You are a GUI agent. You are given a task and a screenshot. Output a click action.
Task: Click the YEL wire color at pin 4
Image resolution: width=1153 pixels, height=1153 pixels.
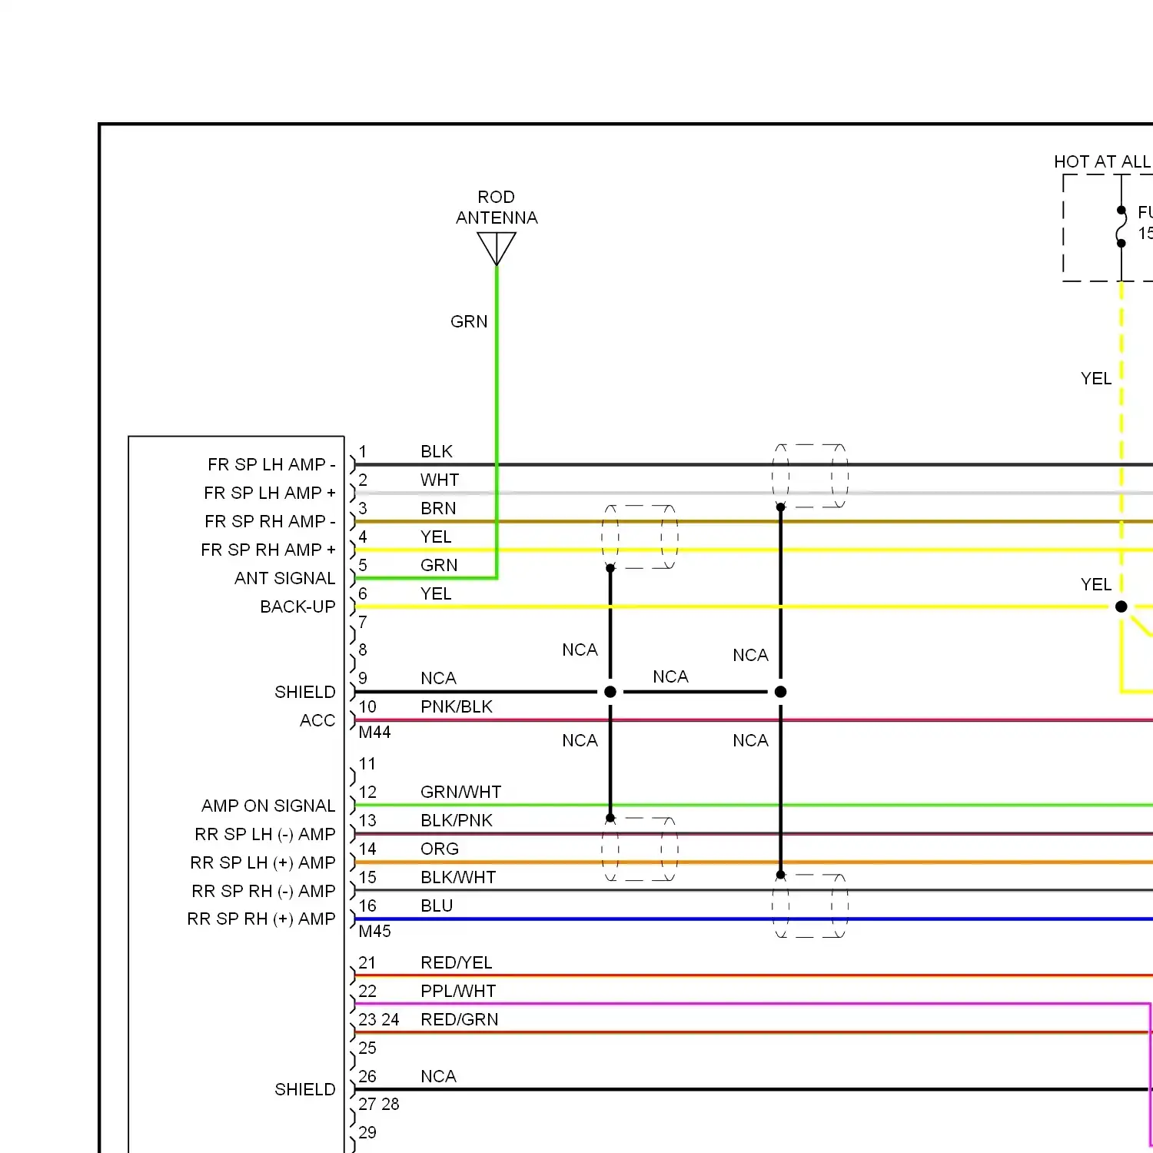point(436,537)
